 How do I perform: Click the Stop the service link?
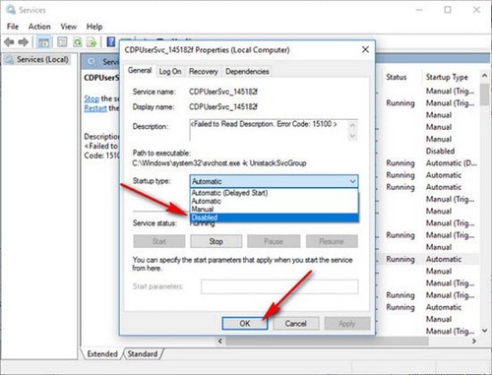click(x=92, y=98)
